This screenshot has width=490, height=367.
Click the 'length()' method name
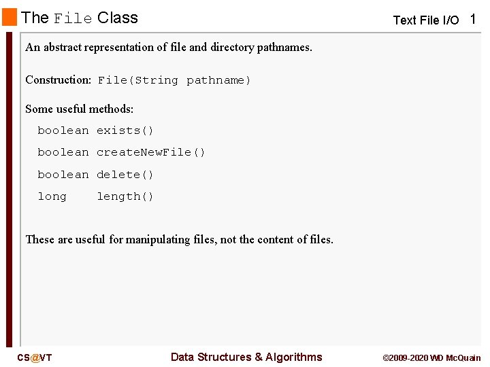125,196
